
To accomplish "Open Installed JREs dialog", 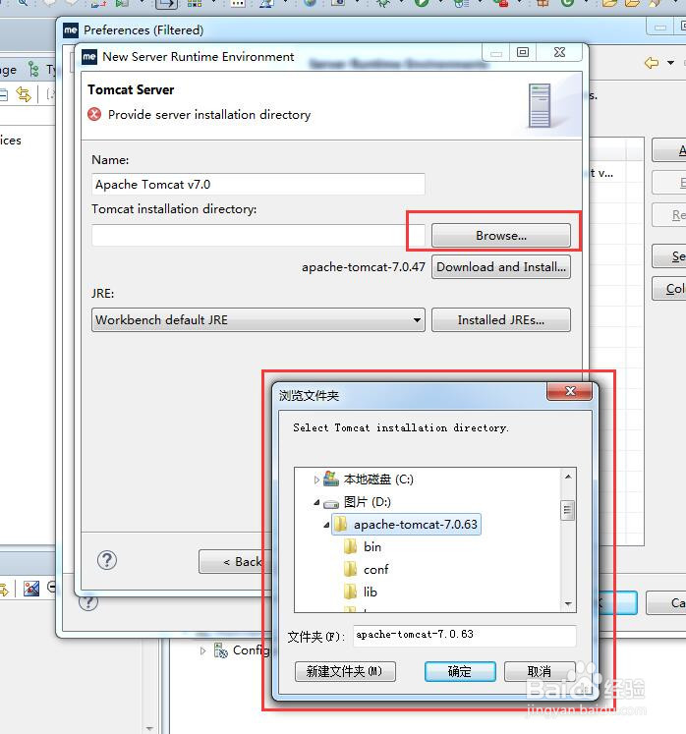I will 500,319.
